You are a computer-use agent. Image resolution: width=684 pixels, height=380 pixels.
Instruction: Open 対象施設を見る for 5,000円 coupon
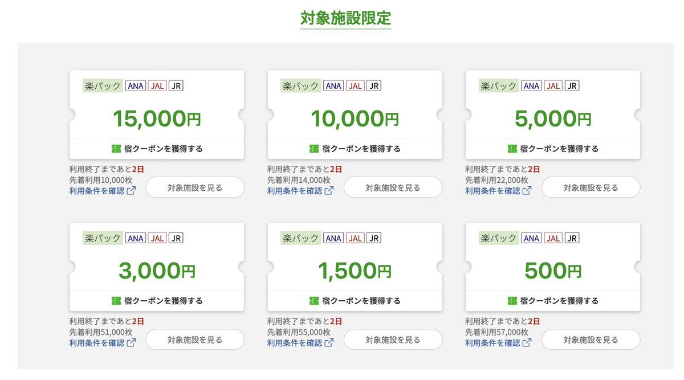[x=591, y=187]
